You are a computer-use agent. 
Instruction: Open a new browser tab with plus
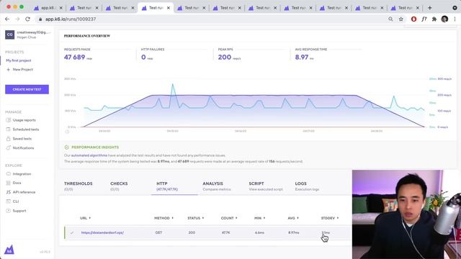[x=430, y=8]
